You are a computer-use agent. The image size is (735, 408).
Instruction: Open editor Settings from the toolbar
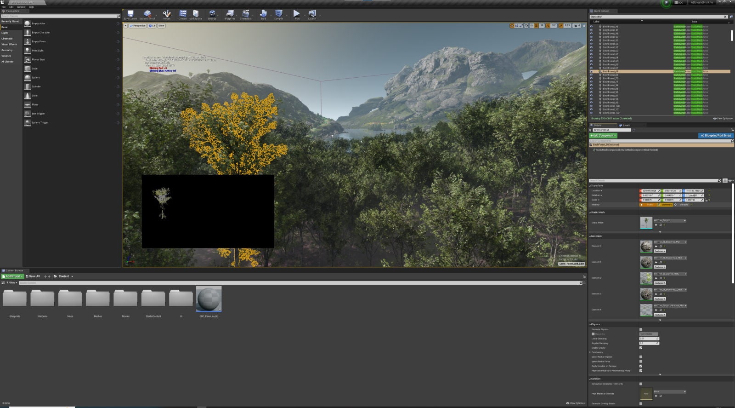pyautogui.click(x=212, y=15)
